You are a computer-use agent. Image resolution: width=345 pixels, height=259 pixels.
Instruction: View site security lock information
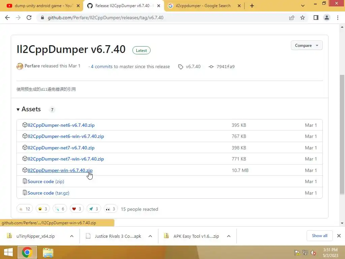(42, 18)
